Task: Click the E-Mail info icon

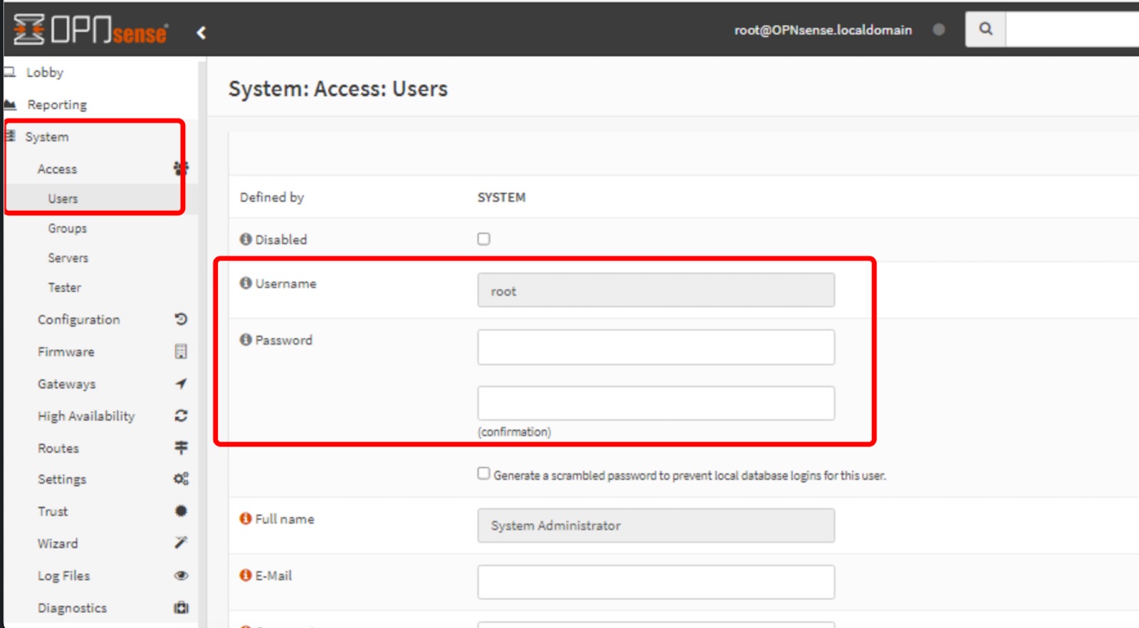Action: click(246, 575)
